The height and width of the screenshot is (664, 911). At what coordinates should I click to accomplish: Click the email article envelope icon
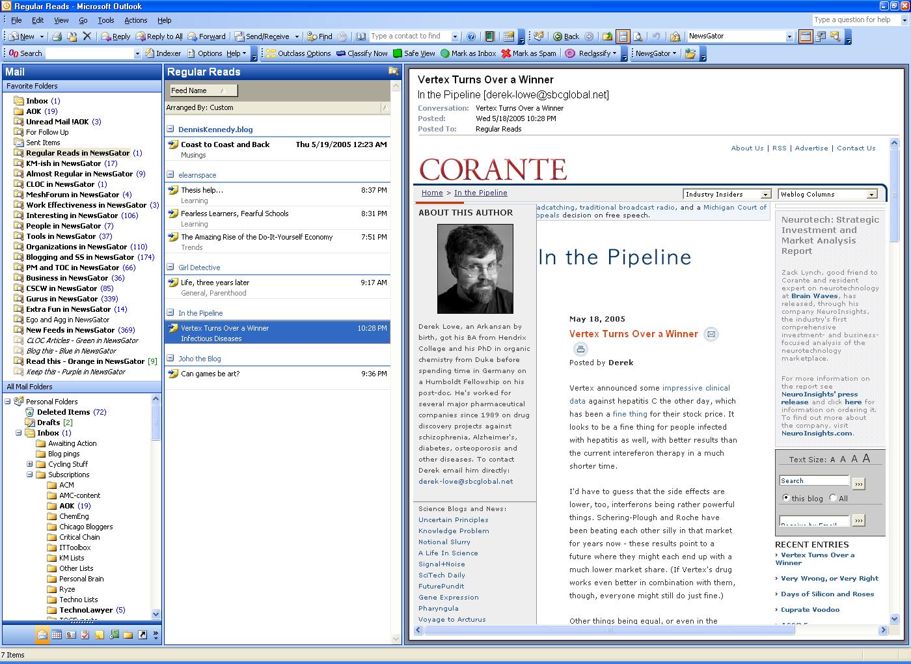(x=711, y=334)
